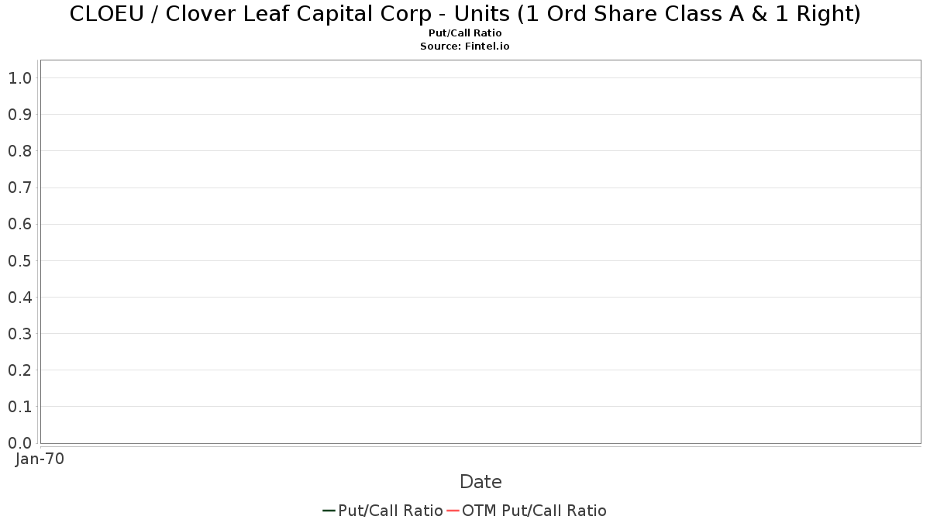Click the Put/Call Ratio legend entry
Viewport: 930px width, 523px height.
383,511
